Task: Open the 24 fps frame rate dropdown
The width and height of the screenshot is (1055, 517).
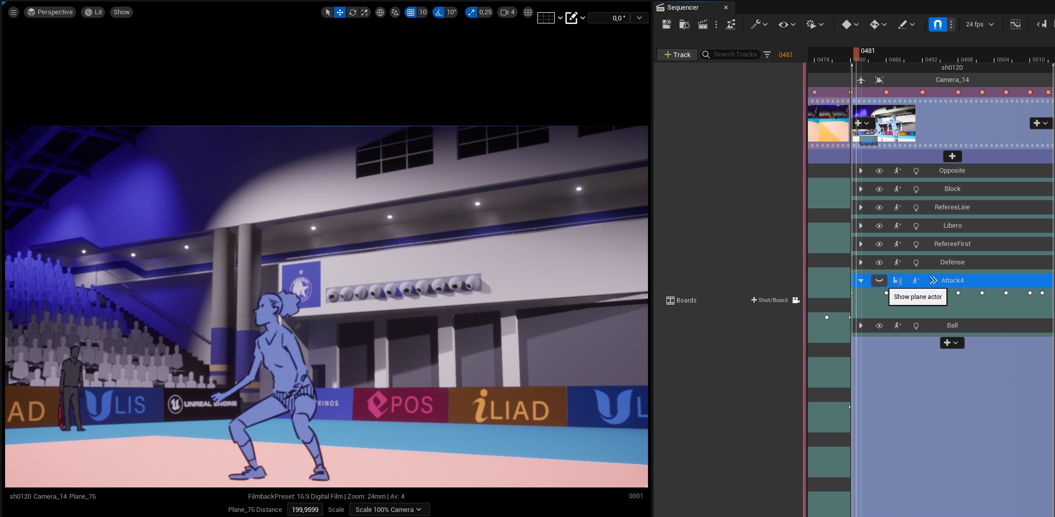Action: 979,24
